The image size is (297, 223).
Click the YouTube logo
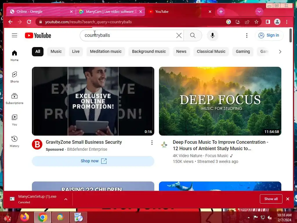[38, 35]
